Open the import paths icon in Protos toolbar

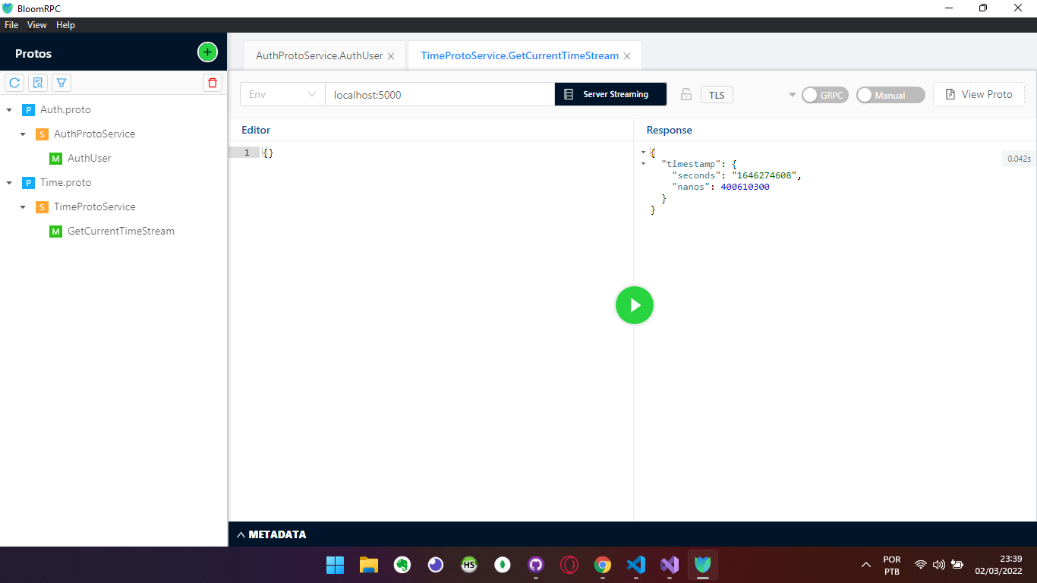(x=38, y=83)
